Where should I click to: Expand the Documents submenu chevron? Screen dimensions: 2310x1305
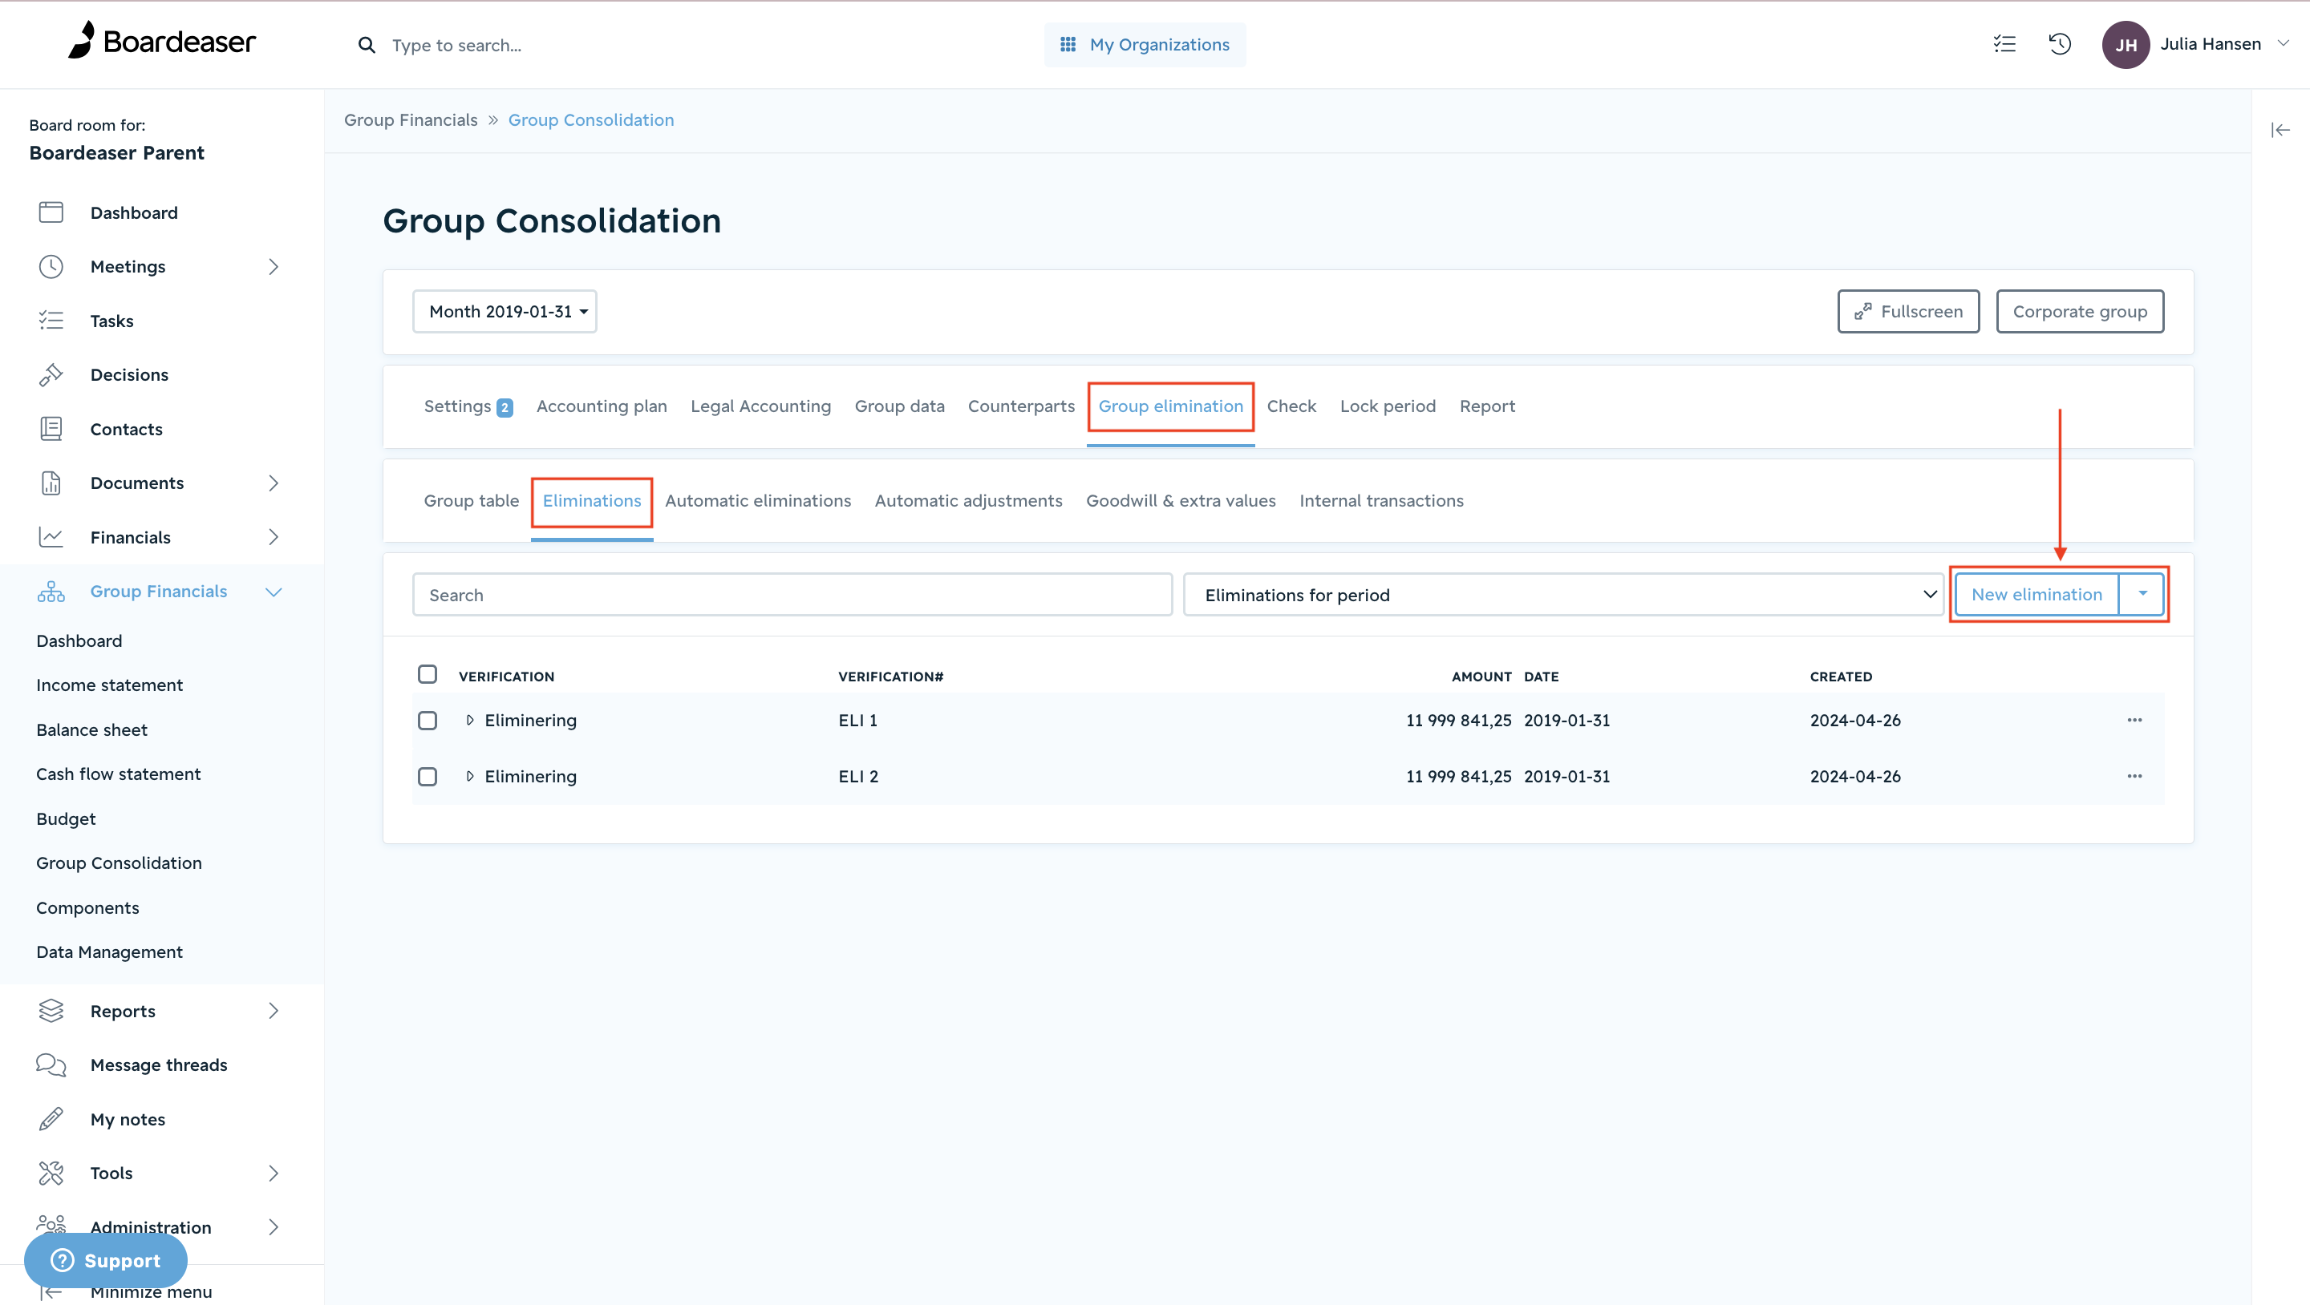274,483
